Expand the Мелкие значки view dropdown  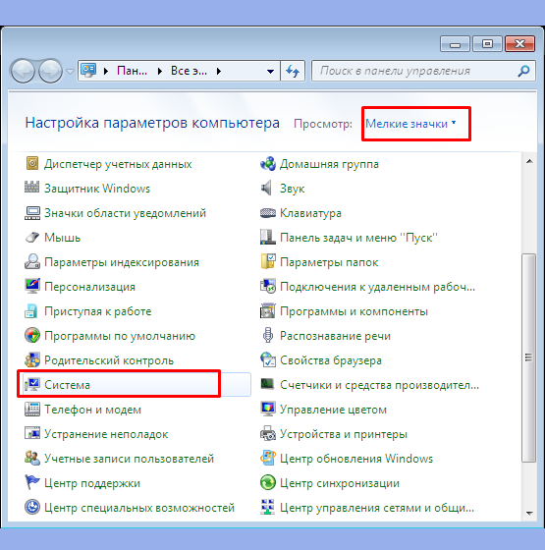tap(410, 124)
